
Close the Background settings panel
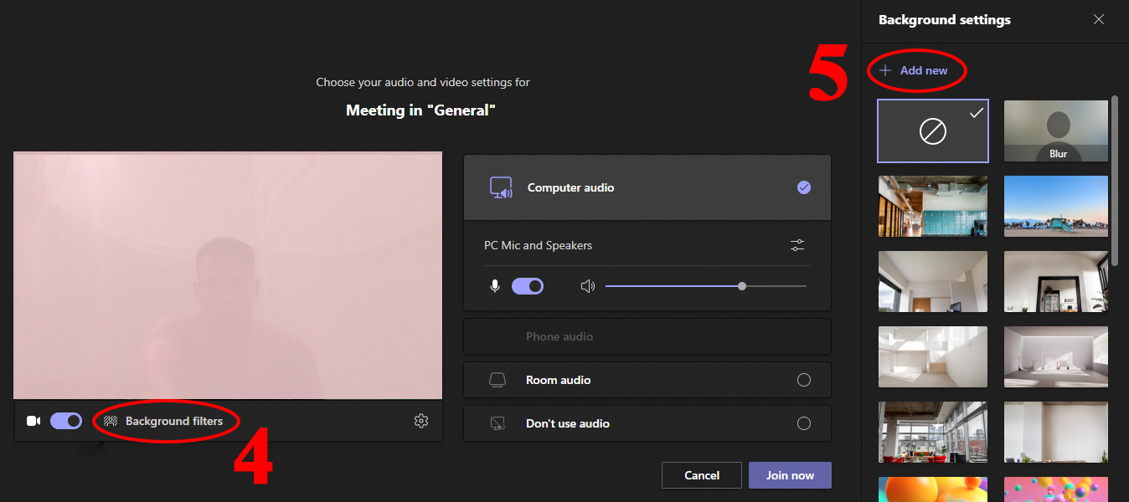1099,20
